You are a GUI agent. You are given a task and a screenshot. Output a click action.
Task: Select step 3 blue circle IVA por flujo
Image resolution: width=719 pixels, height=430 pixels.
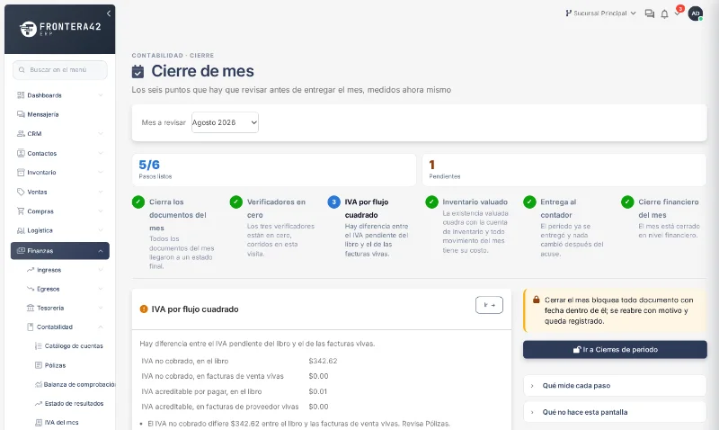tap(333, 202)
